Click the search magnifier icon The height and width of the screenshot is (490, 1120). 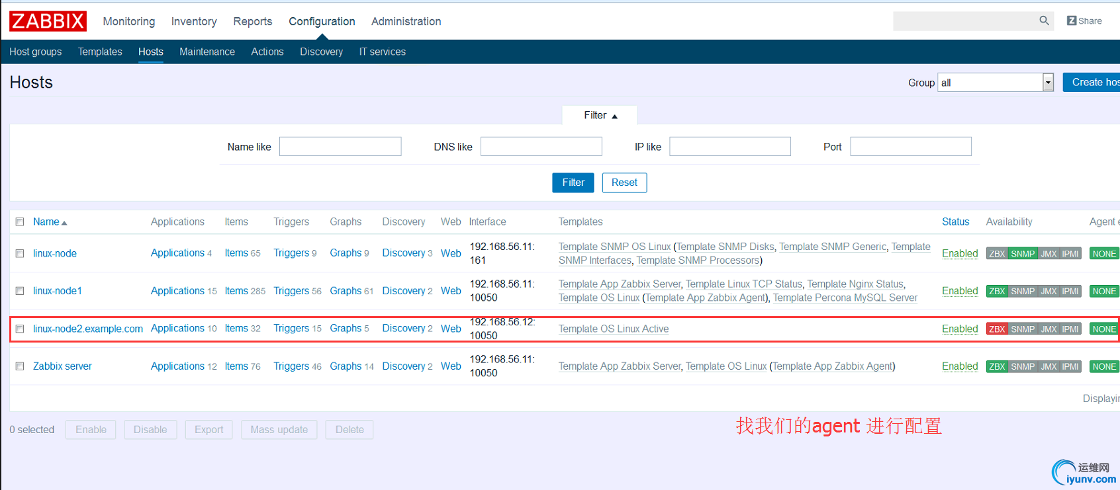point(1044,20)
